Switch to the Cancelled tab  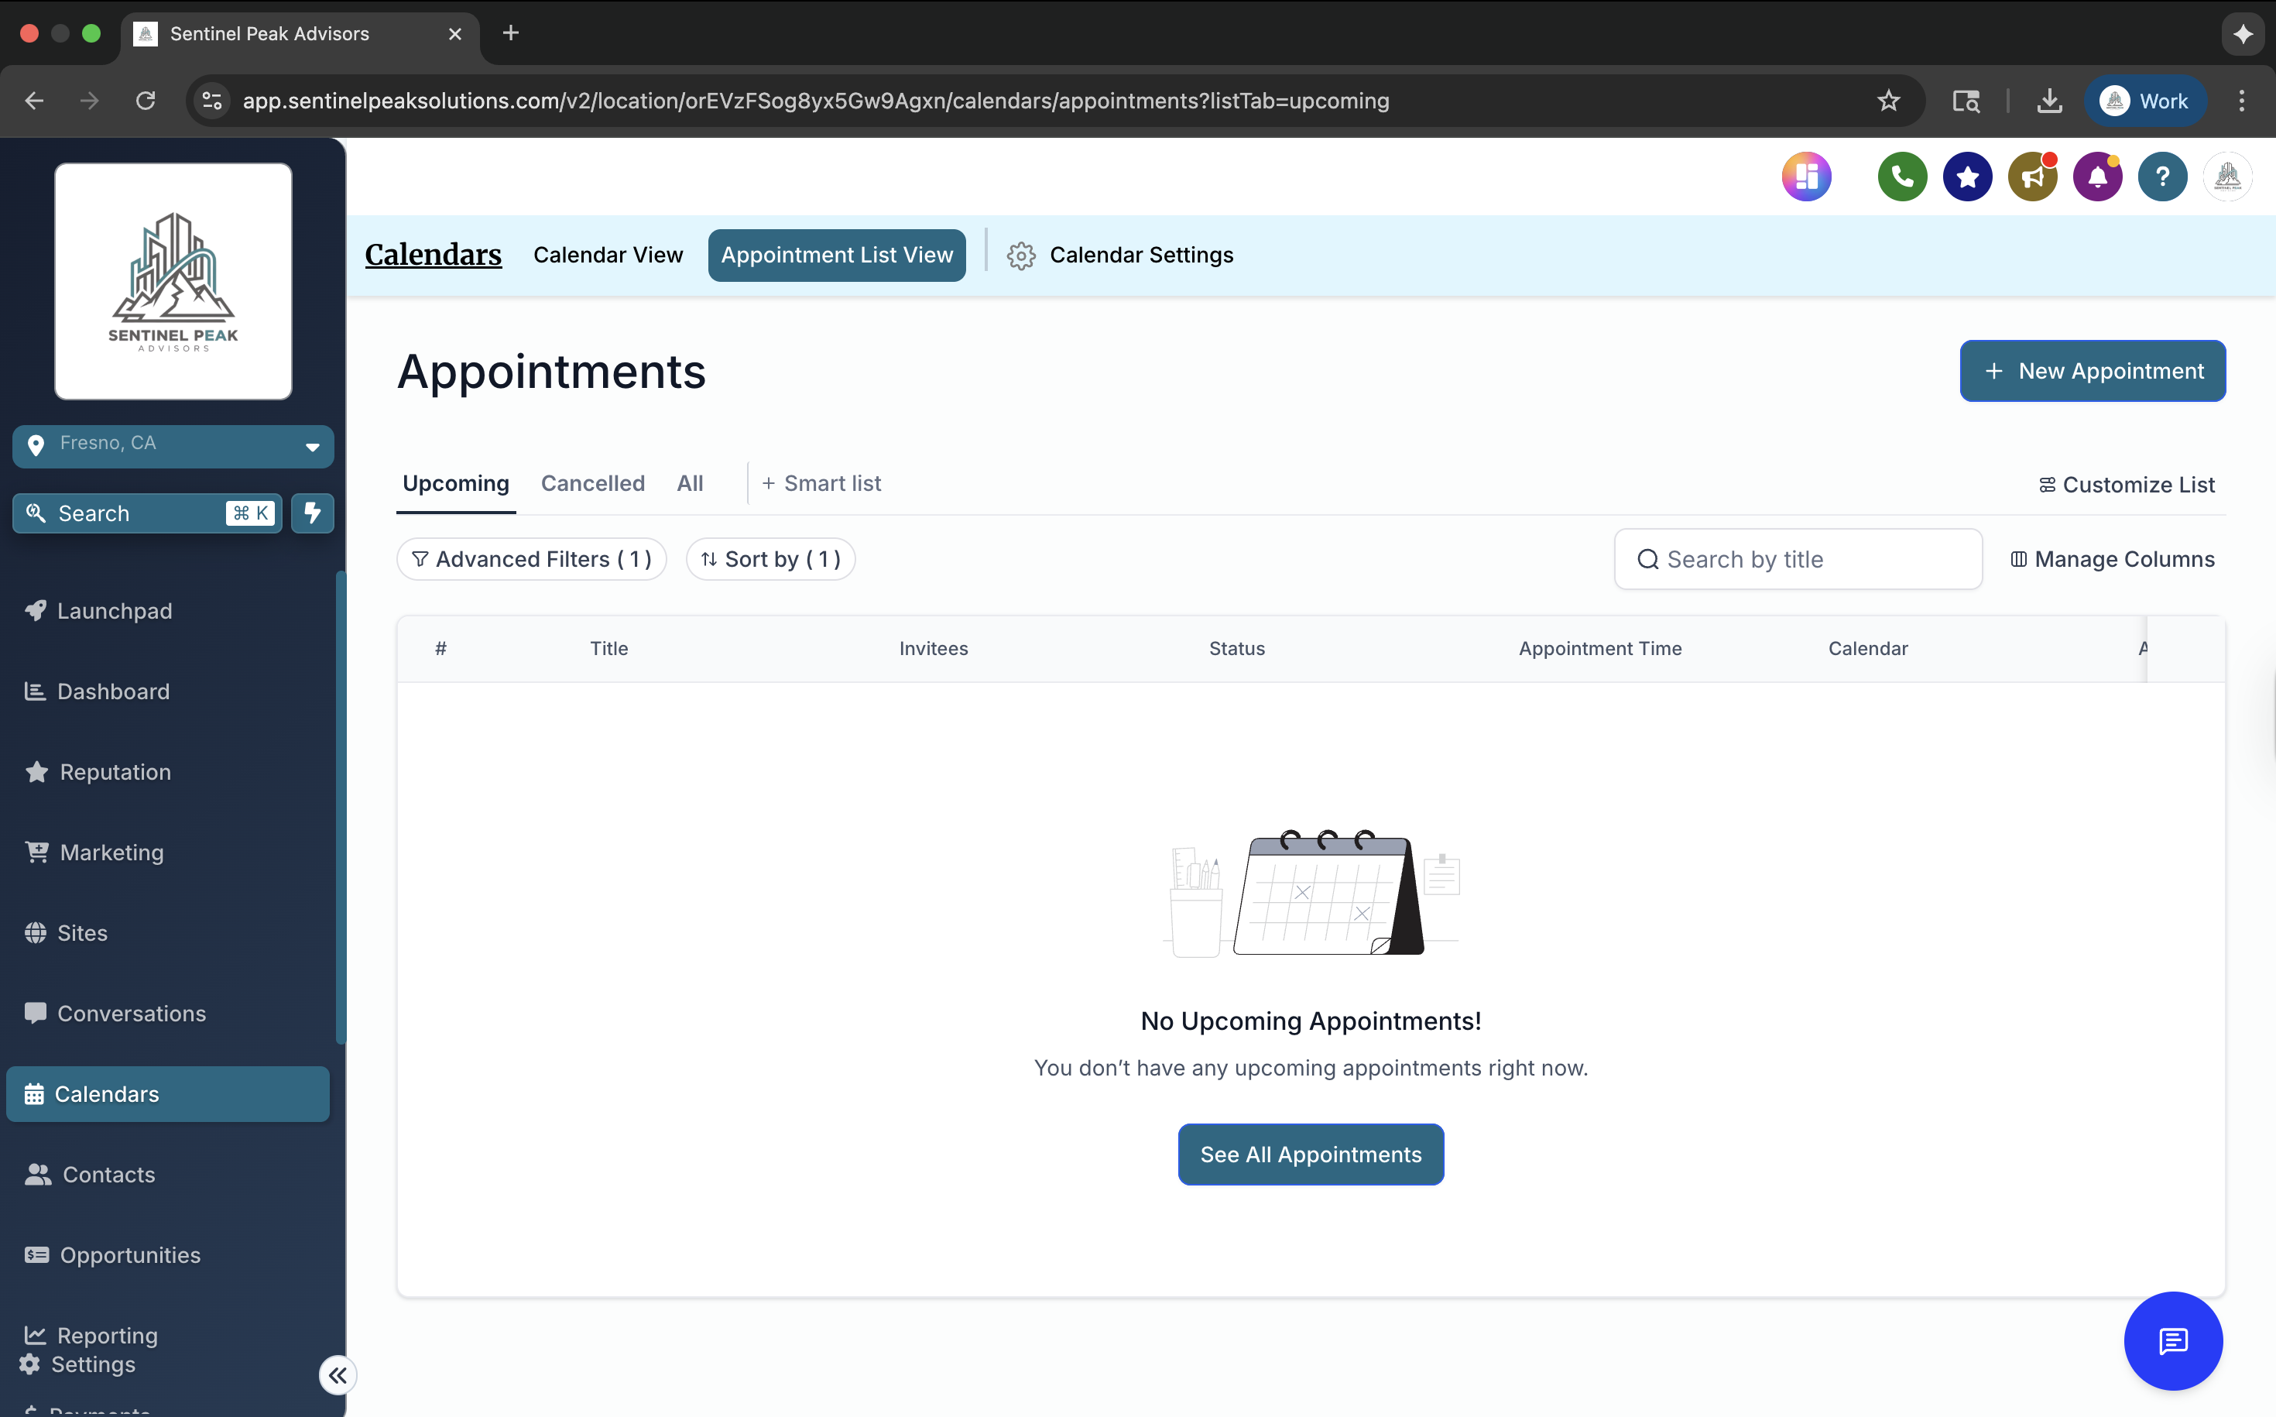(592, 482)
